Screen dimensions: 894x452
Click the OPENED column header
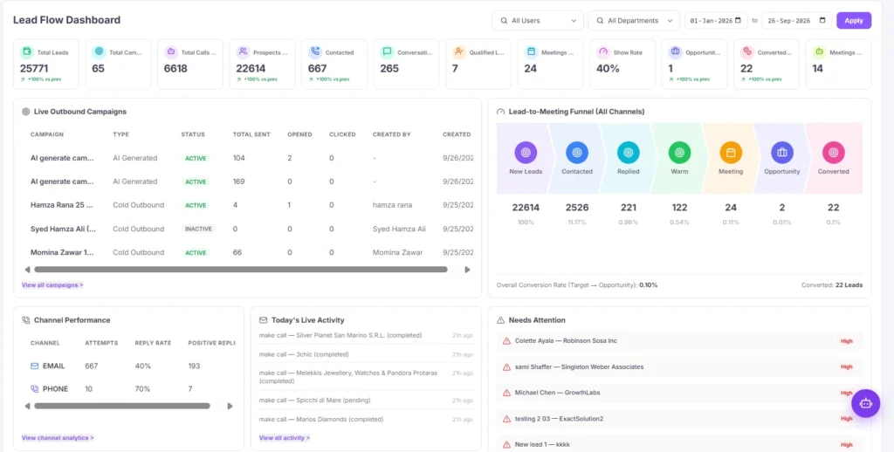[299, 134]
